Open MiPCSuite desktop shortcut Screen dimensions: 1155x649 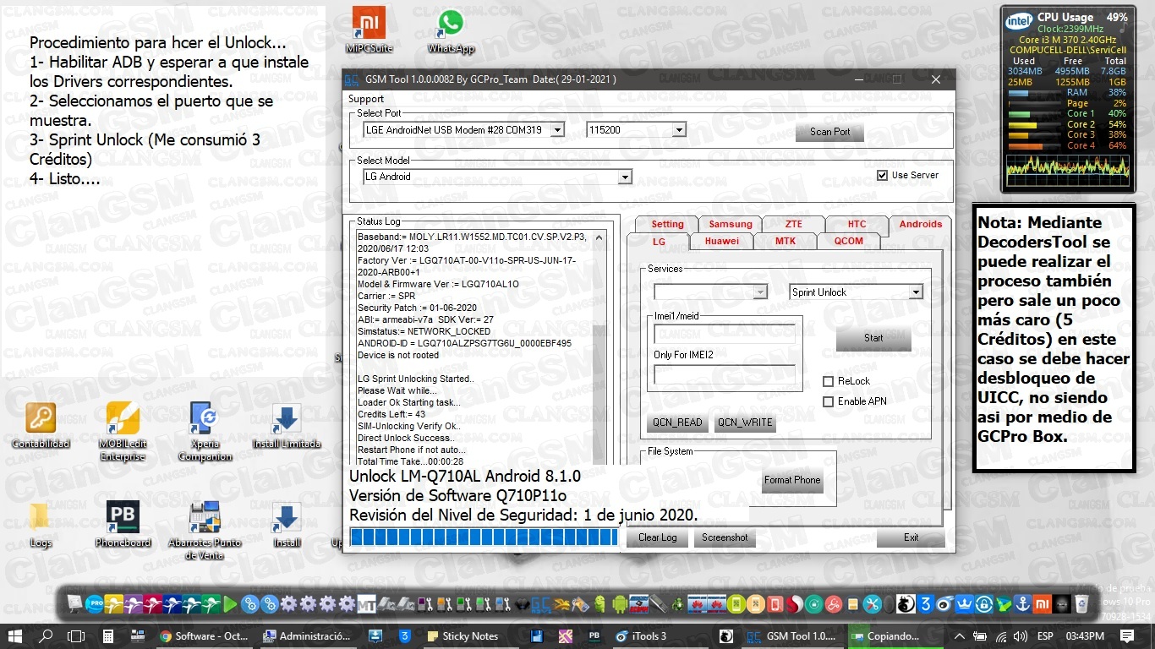click(369, 30)
